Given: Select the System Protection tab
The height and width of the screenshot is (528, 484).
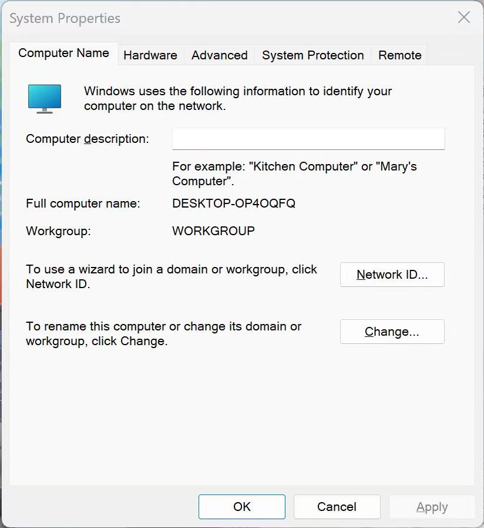Looking at the screenshot, I should [x=312, y=55].
